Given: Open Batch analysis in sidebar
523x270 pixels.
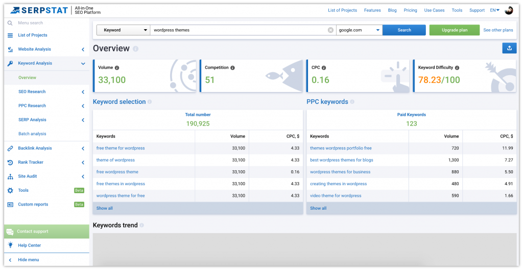Looking at the screenshot, I should pos(32,133).
